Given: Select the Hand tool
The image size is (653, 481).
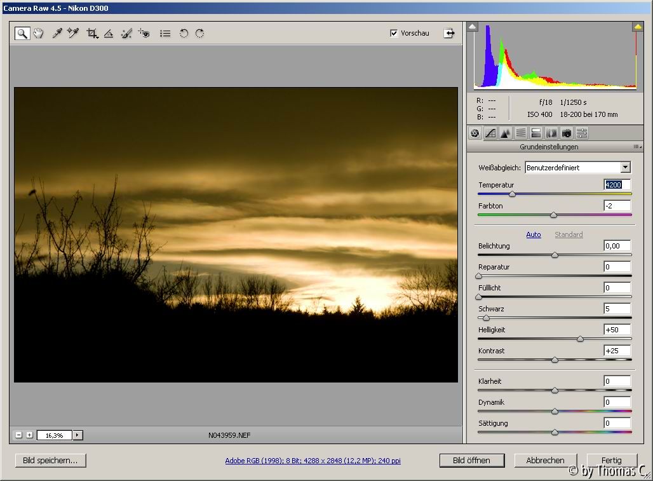Looking at the screenshot, I should (x=39, y=34).
